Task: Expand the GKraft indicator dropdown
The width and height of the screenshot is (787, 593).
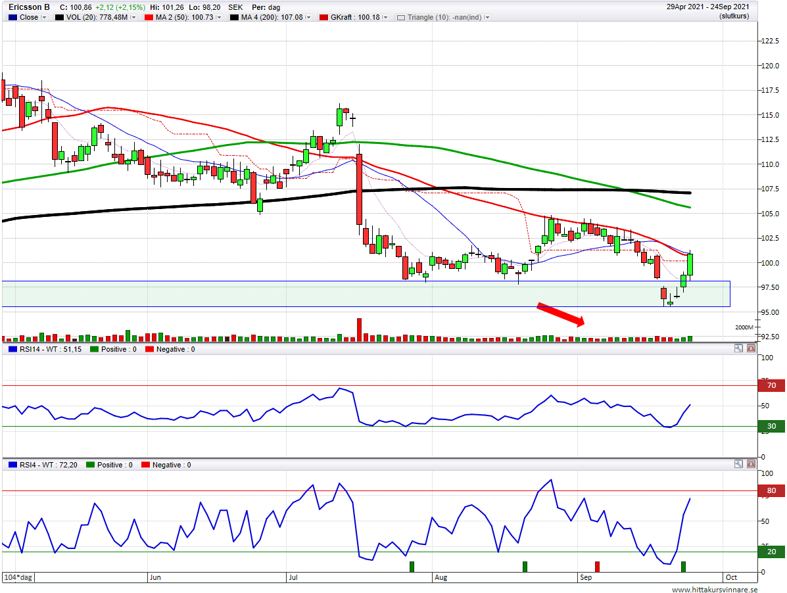Action: click(x=385, y=17)
